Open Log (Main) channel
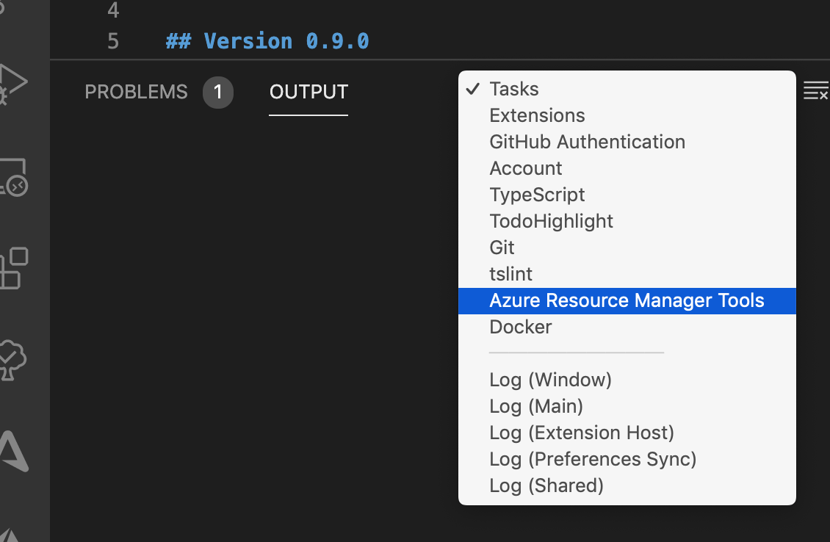Image resolution: width=830 pixels, height=542 pixels. [627, 407]
